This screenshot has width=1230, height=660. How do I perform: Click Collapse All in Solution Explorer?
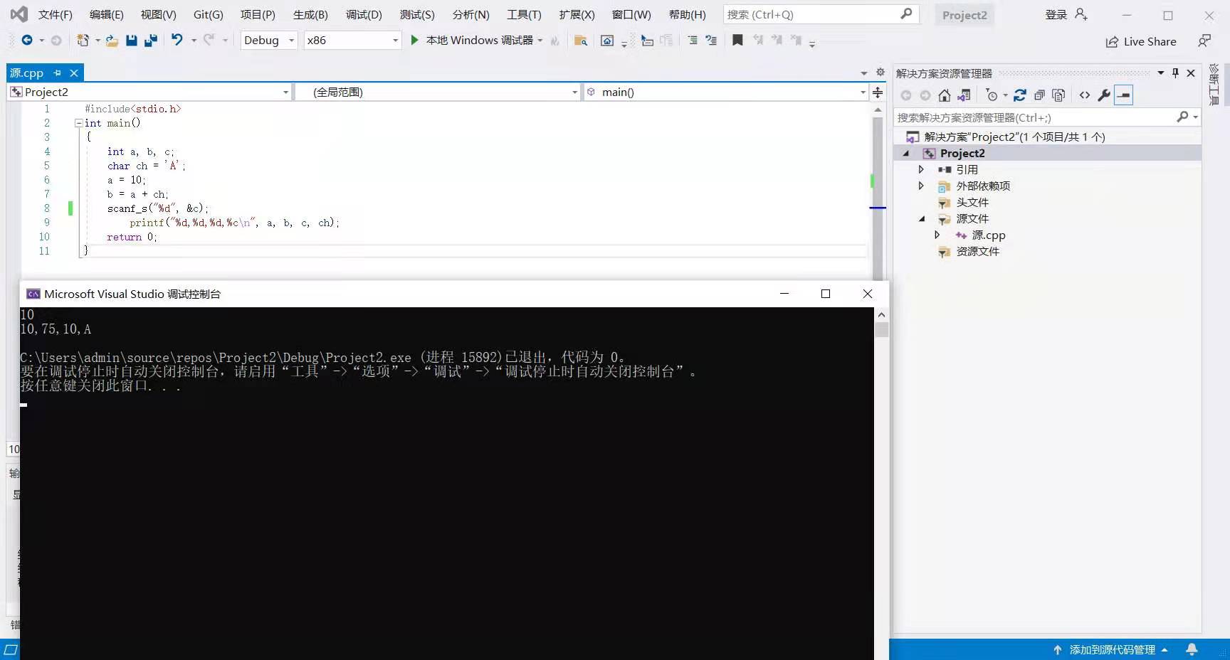(x=1039, y=95)
